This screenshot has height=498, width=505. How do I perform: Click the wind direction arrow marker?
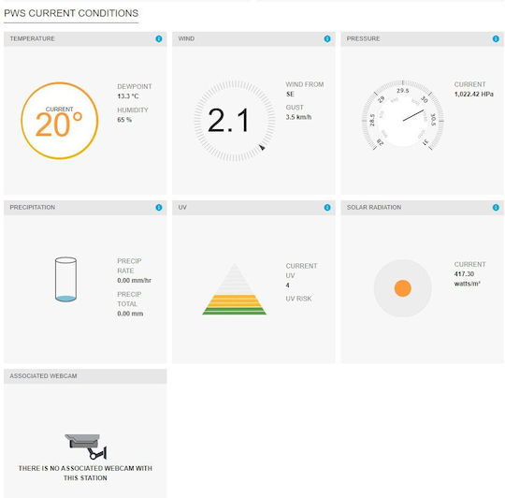pos(262,147)
